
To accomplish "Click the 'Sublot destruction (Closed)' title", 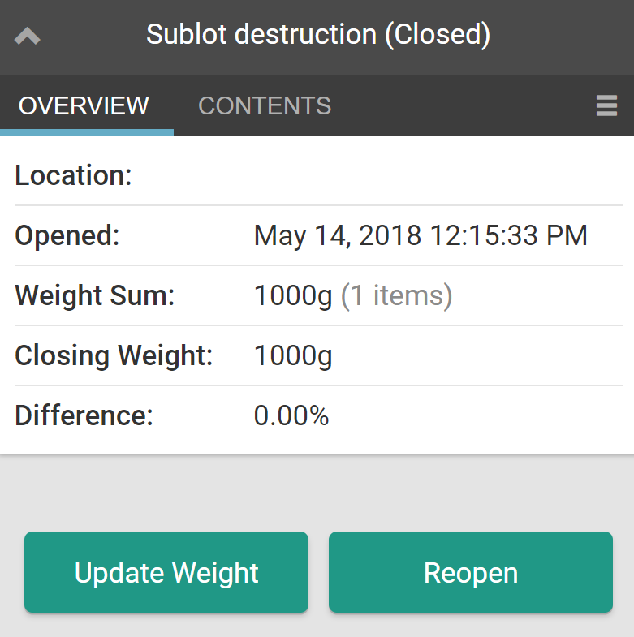I will (x=318, y=35).
